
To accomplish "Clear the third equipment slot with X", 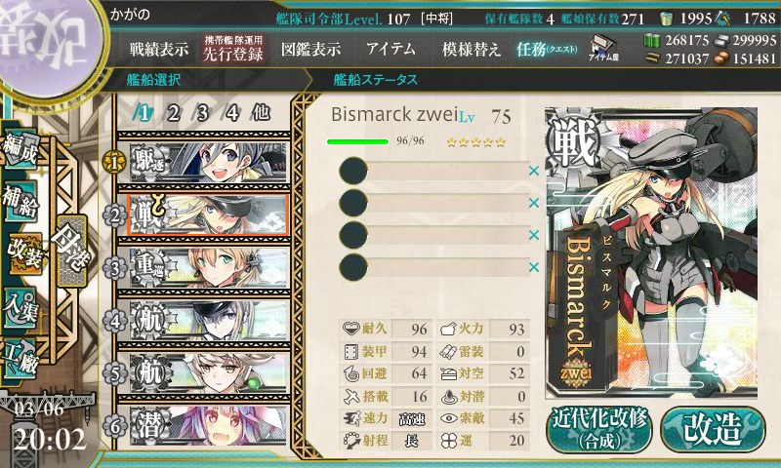I will [x=534, y=235].
